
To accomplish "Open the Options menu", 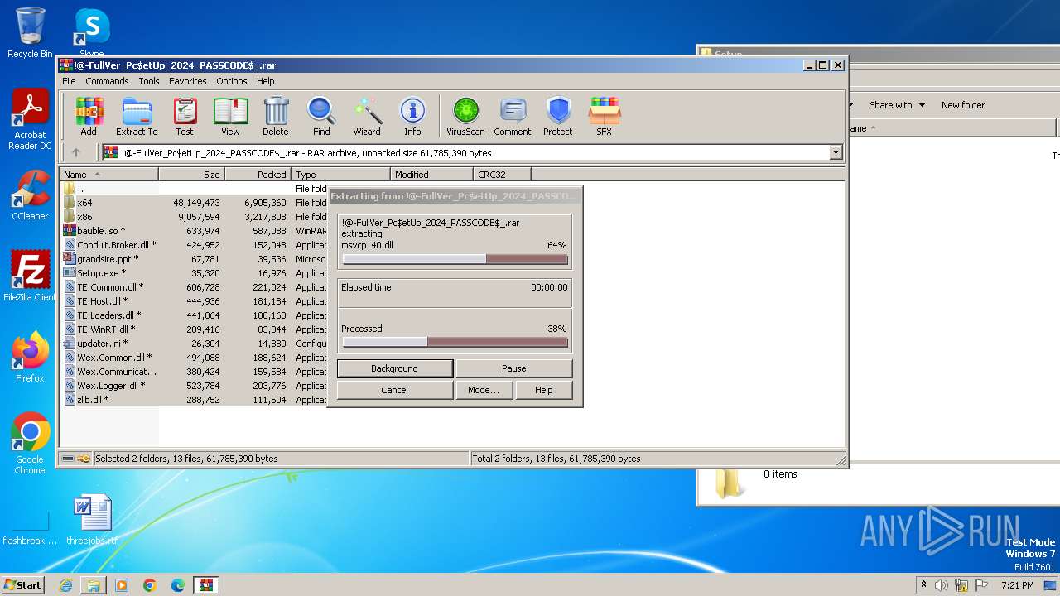I will [232, 81].
